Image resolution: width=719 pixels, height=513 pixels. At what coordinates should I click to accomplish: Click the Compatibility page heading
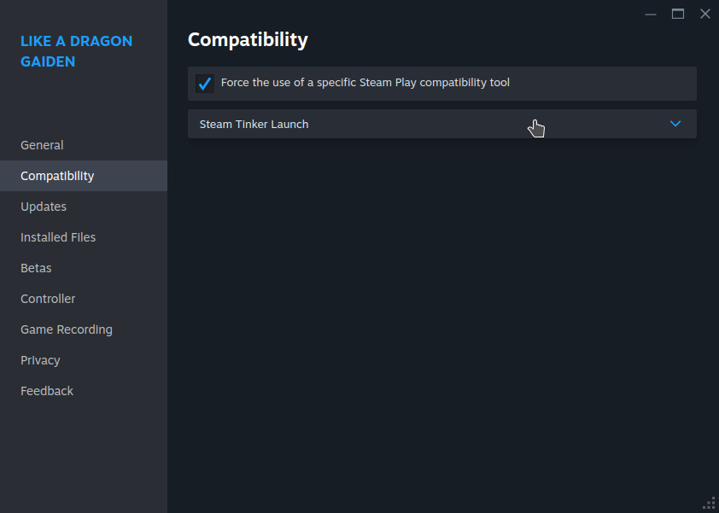coord(248,39)
